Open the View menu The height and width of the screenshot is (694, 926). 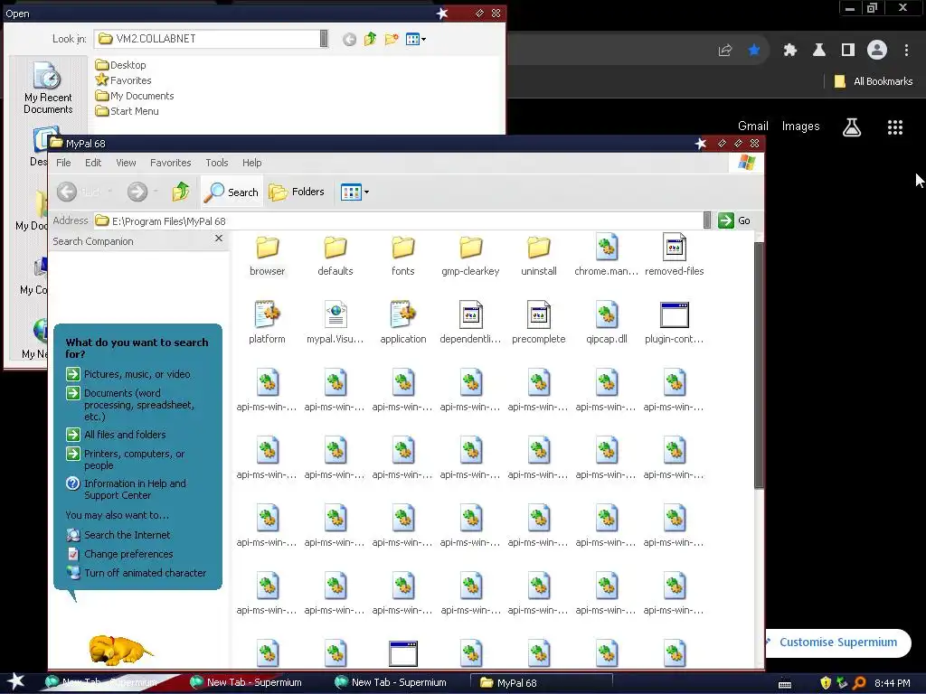(126, 163)
